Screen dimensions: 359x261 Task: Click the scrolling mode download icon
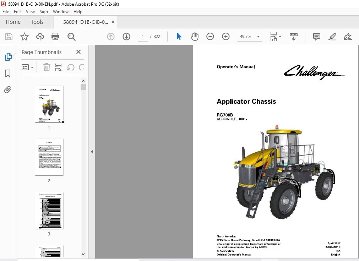tap(294, 37)
